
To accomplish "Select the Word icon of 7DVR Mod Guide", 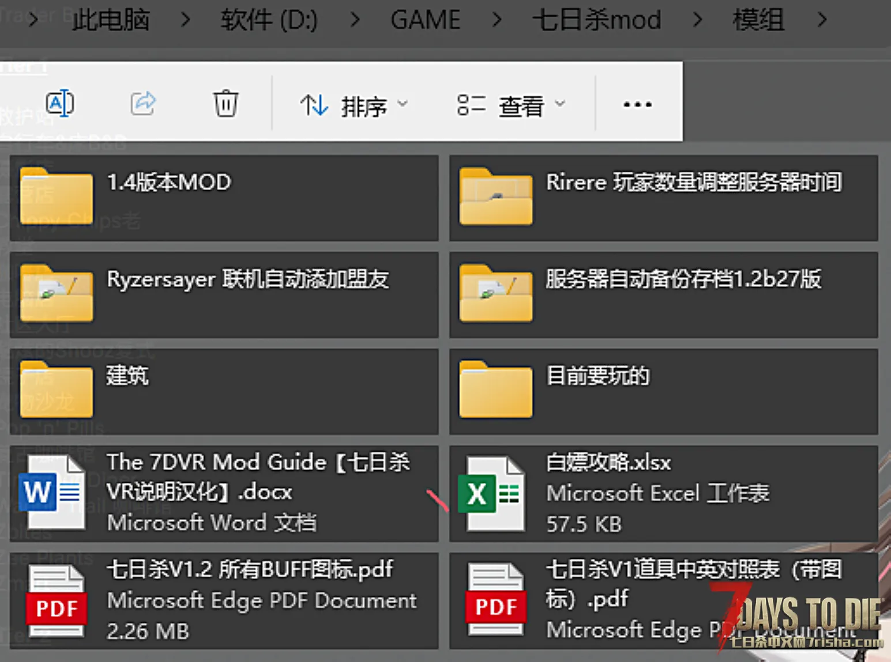I will click(52, 493).
